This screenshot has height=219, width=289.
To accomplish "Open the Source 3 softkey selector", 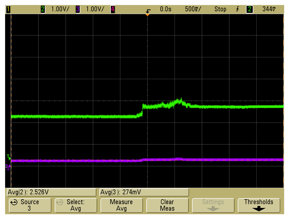I will click(30, 205).
